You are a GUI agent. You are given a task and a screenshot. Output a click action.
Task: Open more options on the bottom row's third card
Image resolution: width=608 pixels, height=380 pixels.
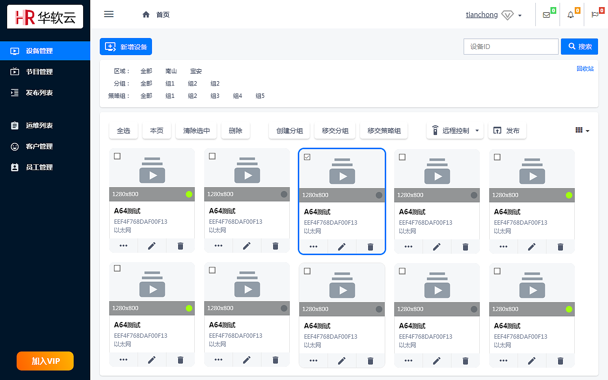[313, 361]
